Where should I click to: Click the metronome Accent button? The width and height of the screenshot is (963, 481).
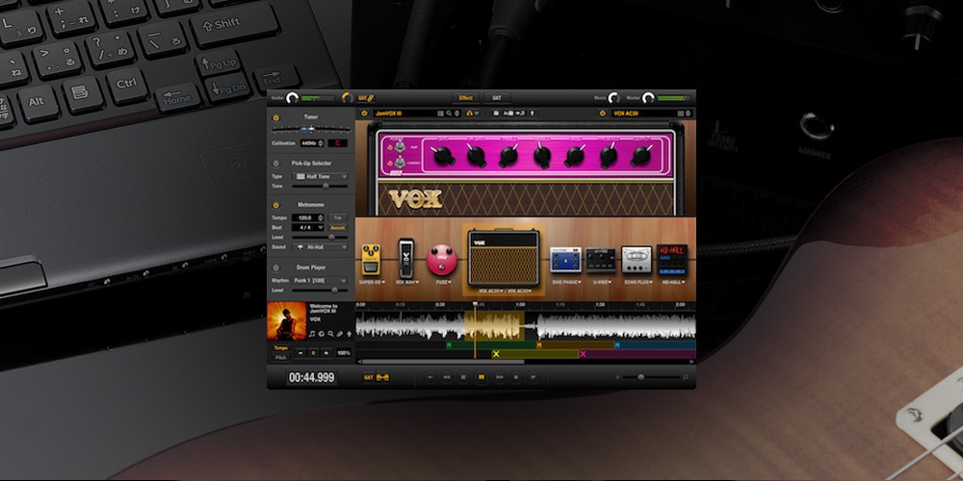click(338, 228)
